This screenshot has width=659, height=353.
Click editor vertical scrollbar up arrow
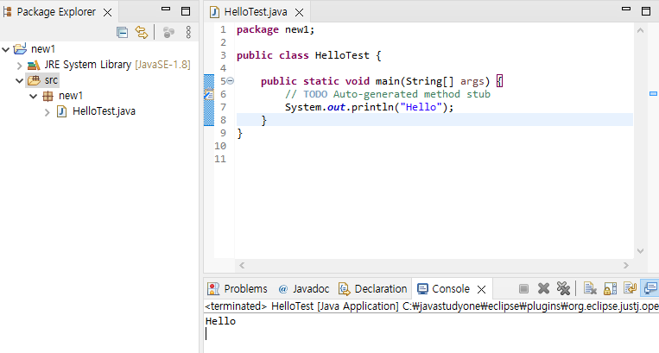pos(640,30)
